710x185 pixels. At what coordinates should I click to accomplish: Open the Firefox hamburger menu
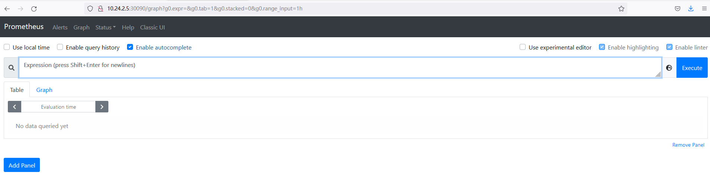click(x=704, y=9)
